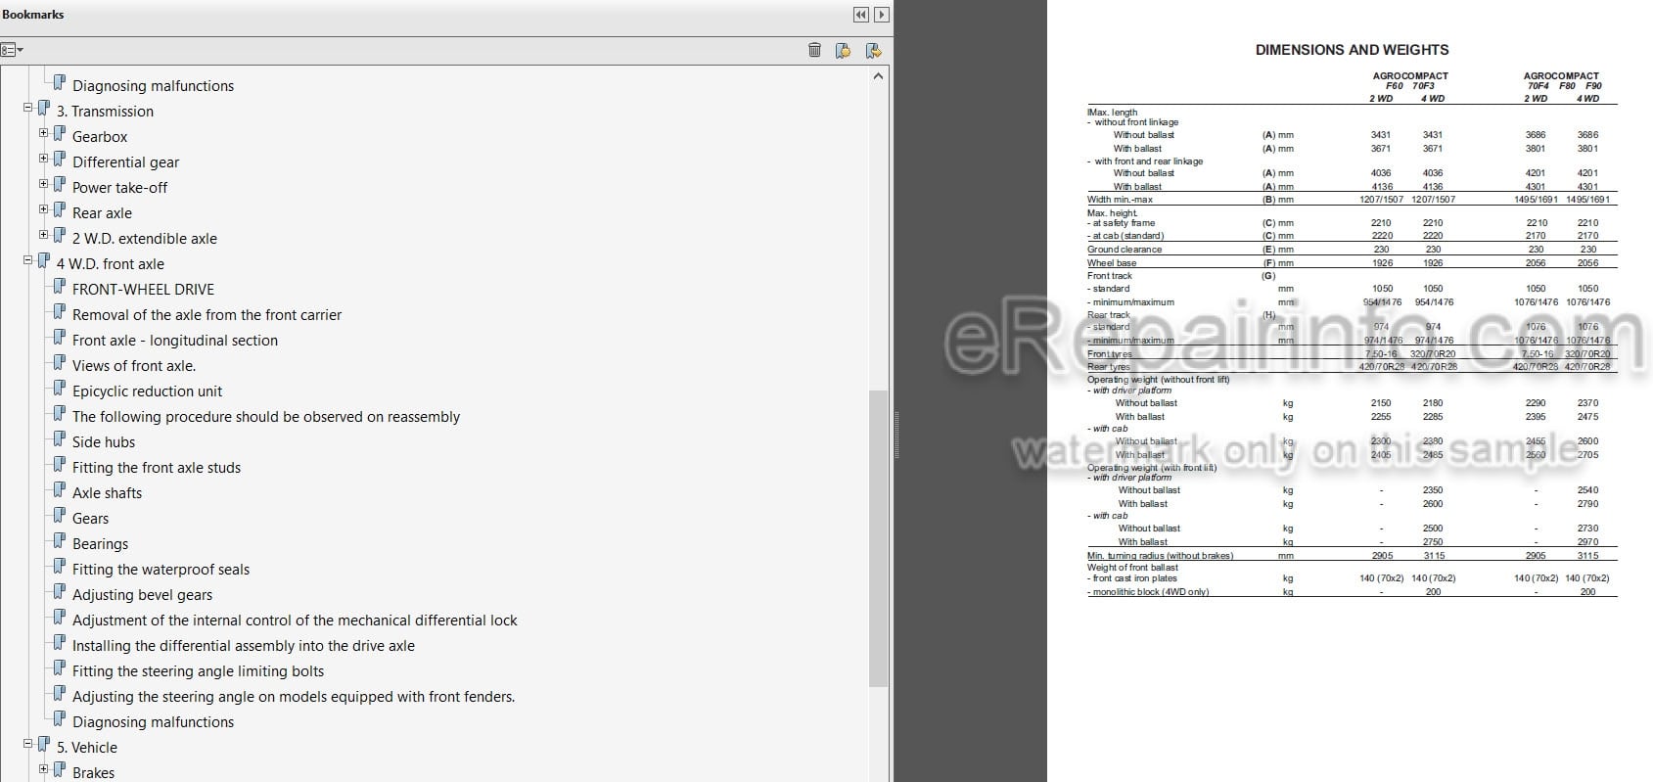Expand the Brakes bookmark

pyautogui.click(x=43, y=769)
